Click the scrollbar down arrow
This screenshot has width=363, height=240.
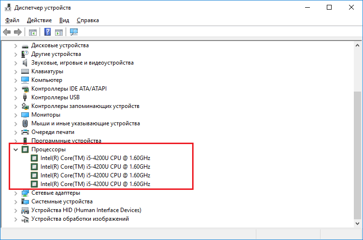tap(357, 223)
